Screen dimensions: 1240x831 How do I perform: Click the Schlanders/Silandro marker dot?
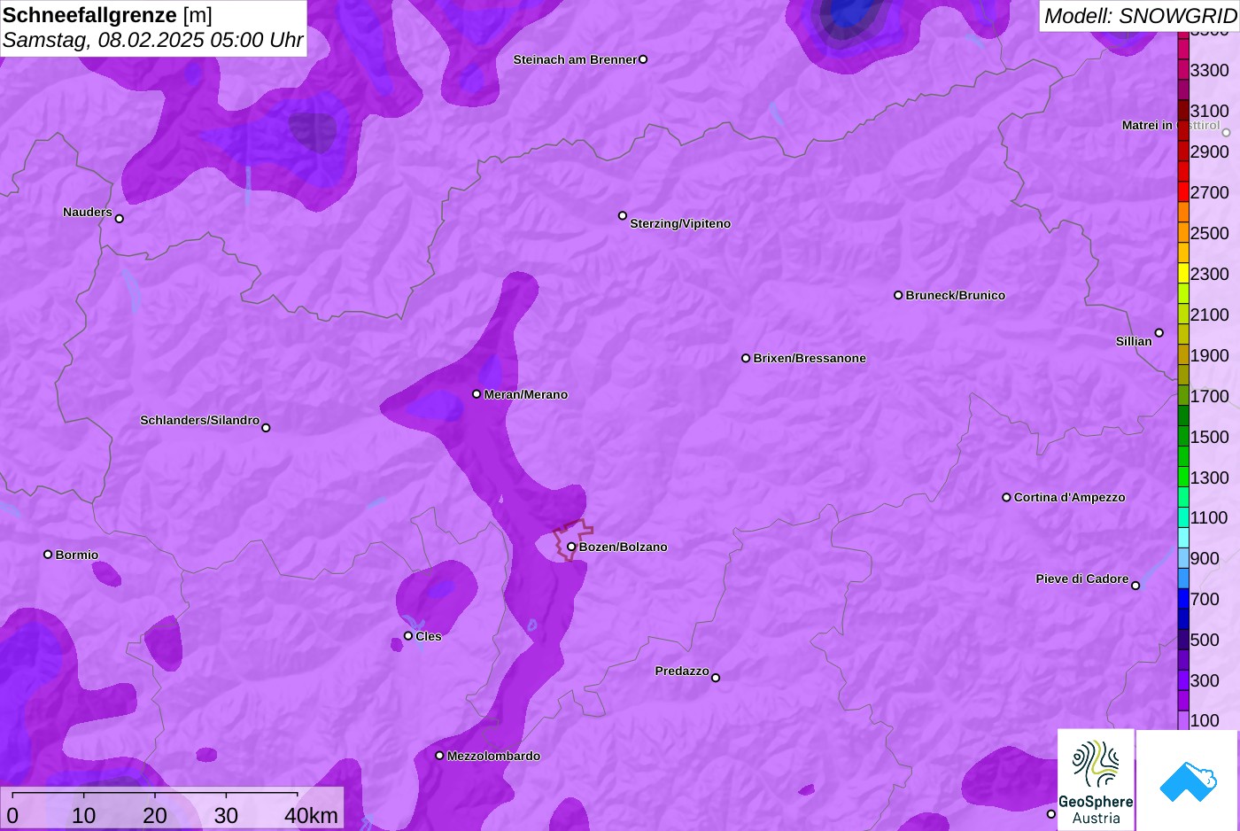266,428
